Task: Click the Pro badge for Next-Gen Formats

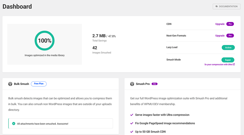Action: 230,36
